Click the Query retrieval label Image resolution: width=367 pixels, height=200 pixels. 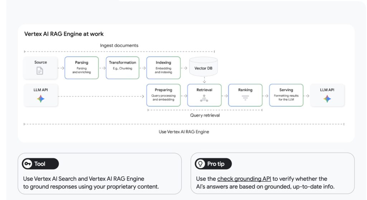(205, 115)
